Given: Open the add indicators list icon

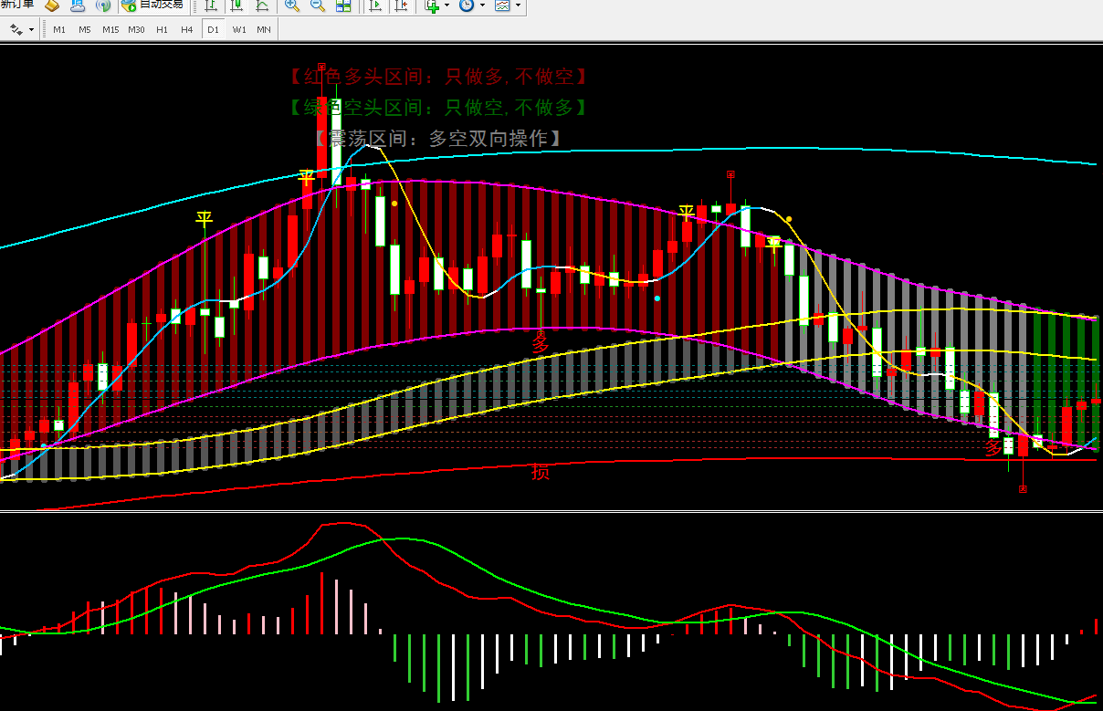Looking at the screenshot, I should tap(432, 5).
